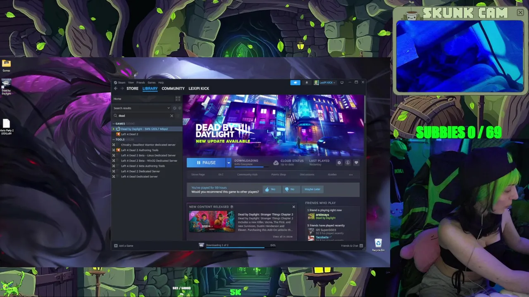Image resolution: width=529 pixels, height=297 pixels.
Task: Click in the library search field
Action: 143,115
